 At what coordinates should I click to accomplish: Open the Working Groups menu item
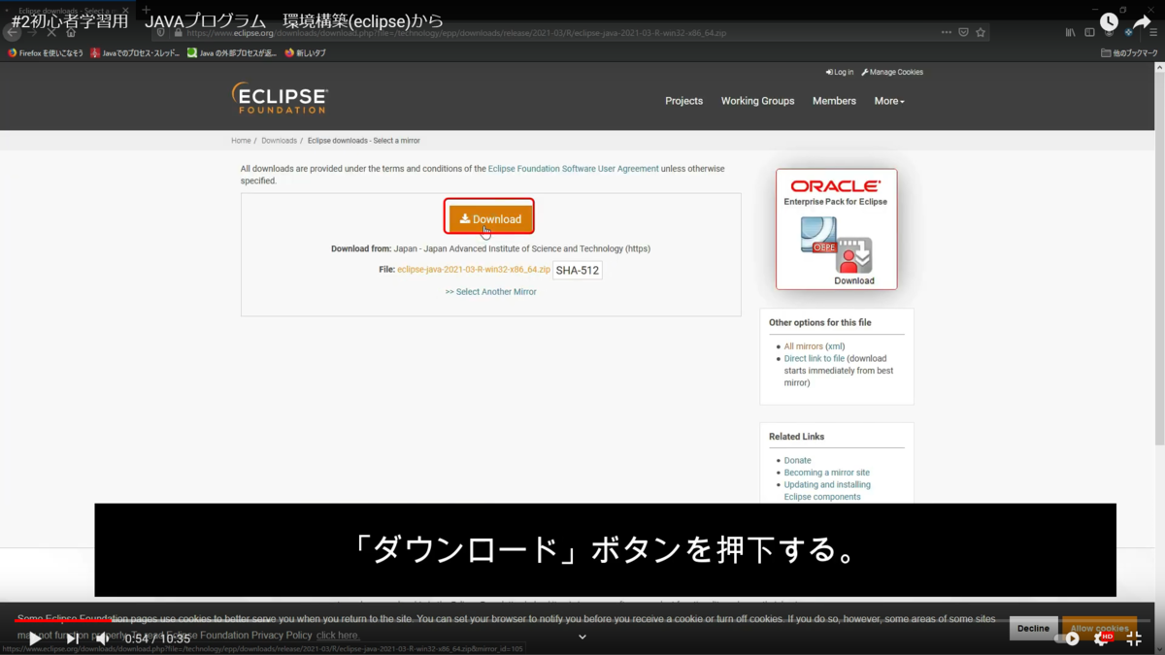point(757,101)
